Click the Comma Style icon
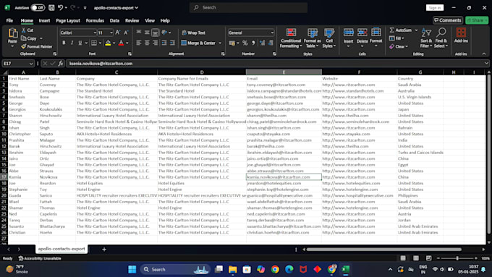The width and height of the screenshot is (492, 277). 253,43
